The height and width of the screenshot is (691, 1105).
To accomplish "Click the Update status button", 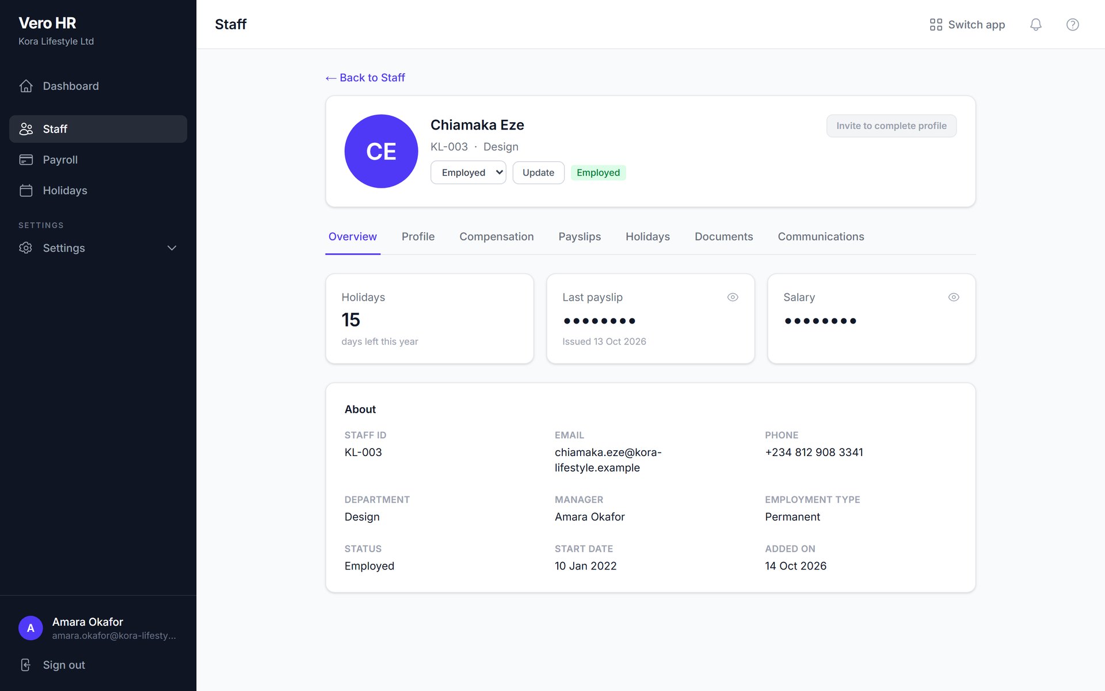I will click(538, 173).
